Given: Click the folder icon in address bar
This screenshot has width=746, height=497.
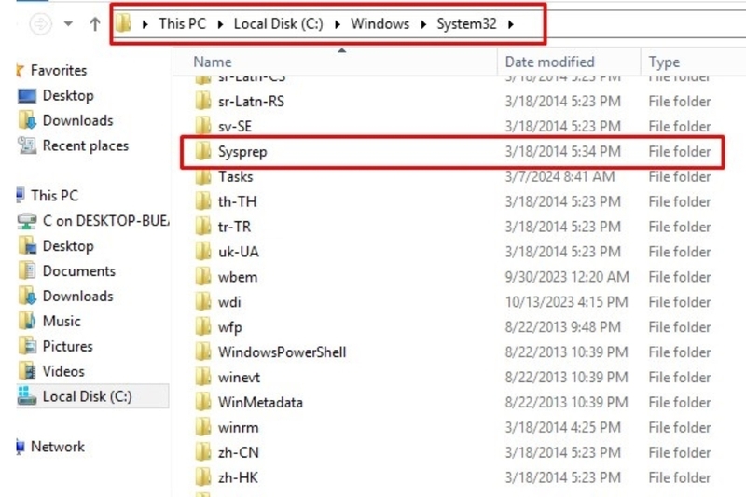Looking at the screenshot, I should (123, 22).
